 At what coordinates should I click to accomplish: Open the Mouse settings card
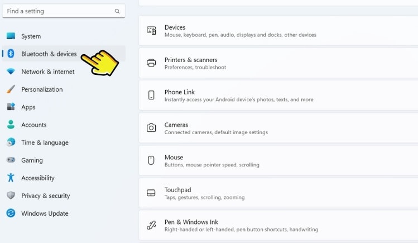278,160
